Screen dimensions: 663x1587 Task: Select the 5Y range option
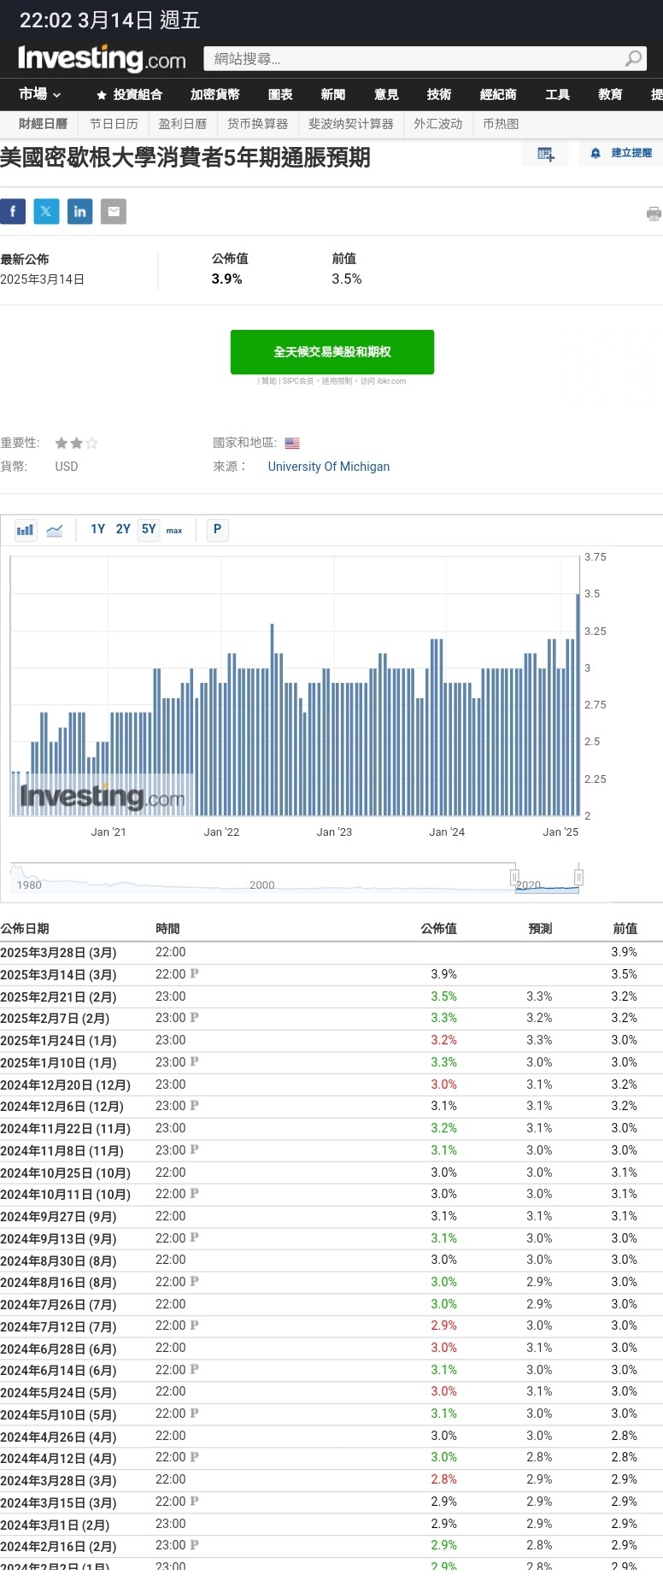coord(147,530)
